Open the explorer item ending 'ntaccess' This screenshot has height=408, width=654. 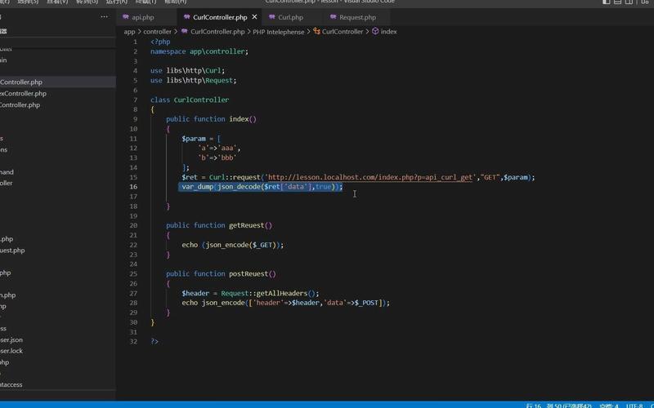[11, 384]
